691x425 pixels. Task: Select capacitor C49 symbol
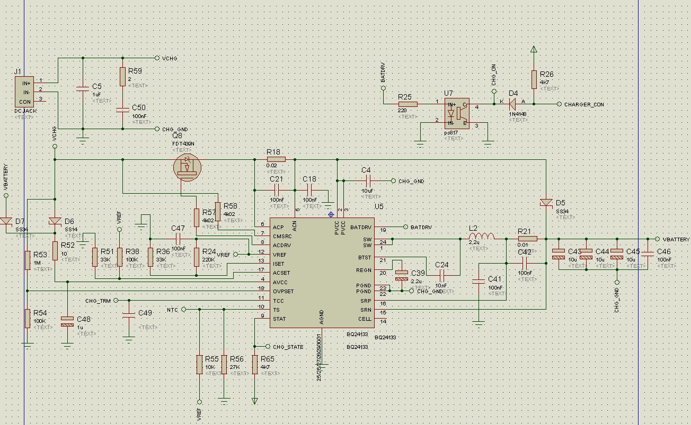click(129, 315)
